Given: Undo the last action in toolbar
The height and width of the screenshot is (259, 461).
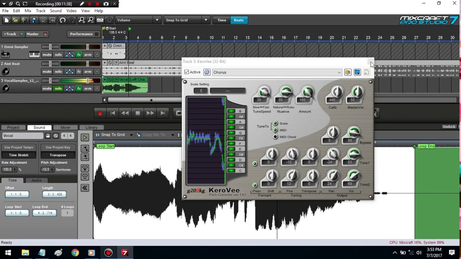Looking at the screenshot, I should pyautogui.click(x=62, y=20).
